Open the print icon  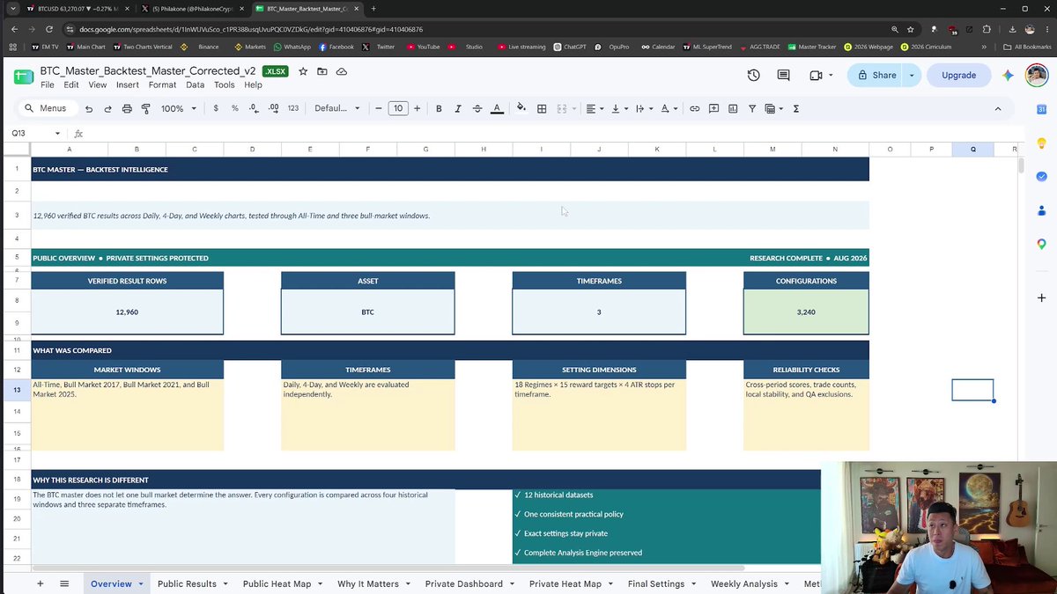tap(127, 108)
